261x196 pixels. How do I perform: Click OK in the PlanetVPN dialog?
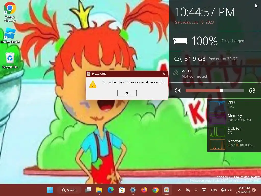[x=127, y=93]
